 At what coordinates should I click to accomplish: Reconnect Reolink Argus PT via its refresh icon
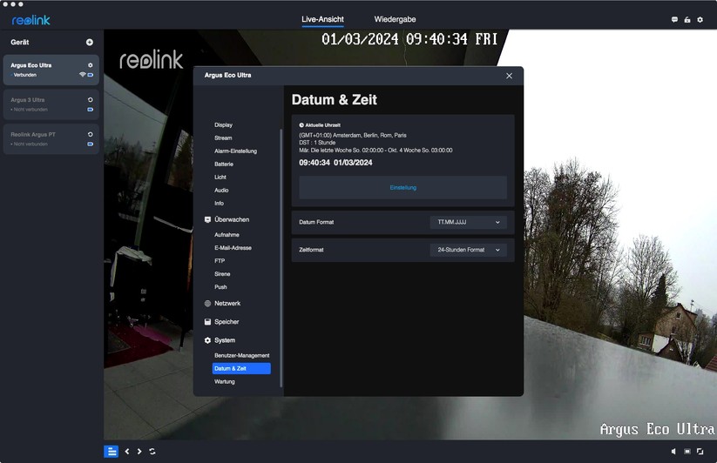(x=90, y=134)
